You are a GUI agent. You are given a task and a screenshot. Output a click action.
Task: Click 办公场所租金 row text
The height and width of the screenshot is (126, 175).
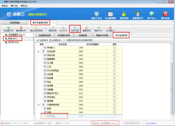[53, 70]
